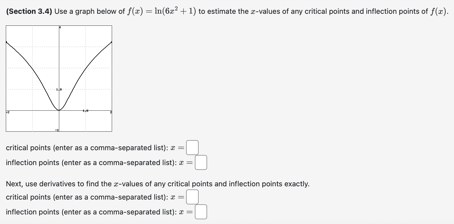Click the critical points prompt label
Viewport: 454px width, 224px height.
[x=88, y=148]
